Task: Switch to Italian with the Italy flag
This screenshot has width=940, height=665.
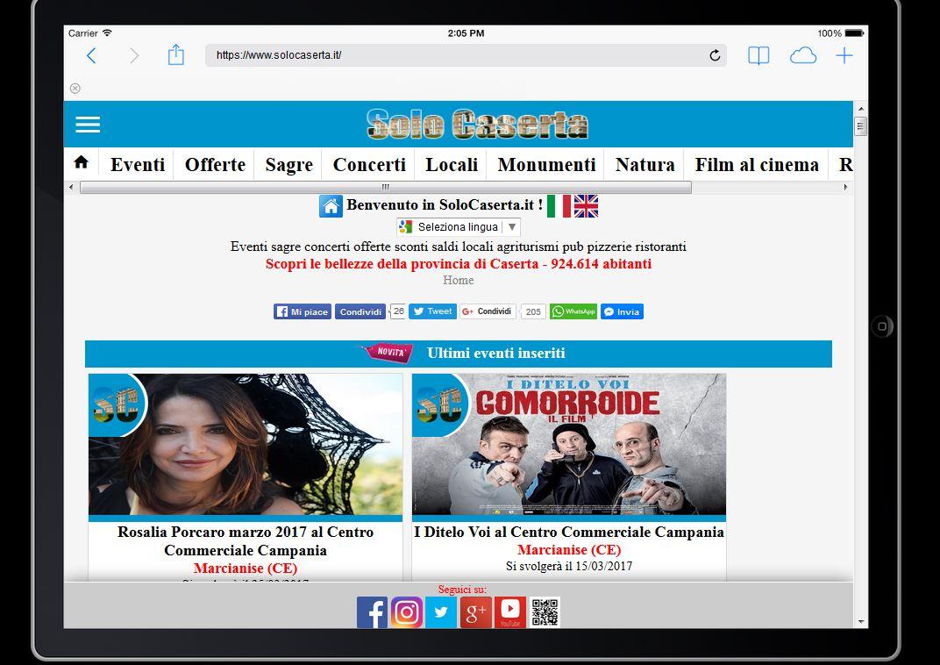Action: pos(559,205)
